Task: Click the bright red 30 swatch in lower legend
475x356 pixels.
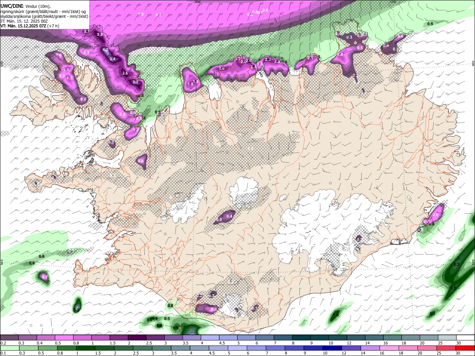Action: [x=465, y=348]
